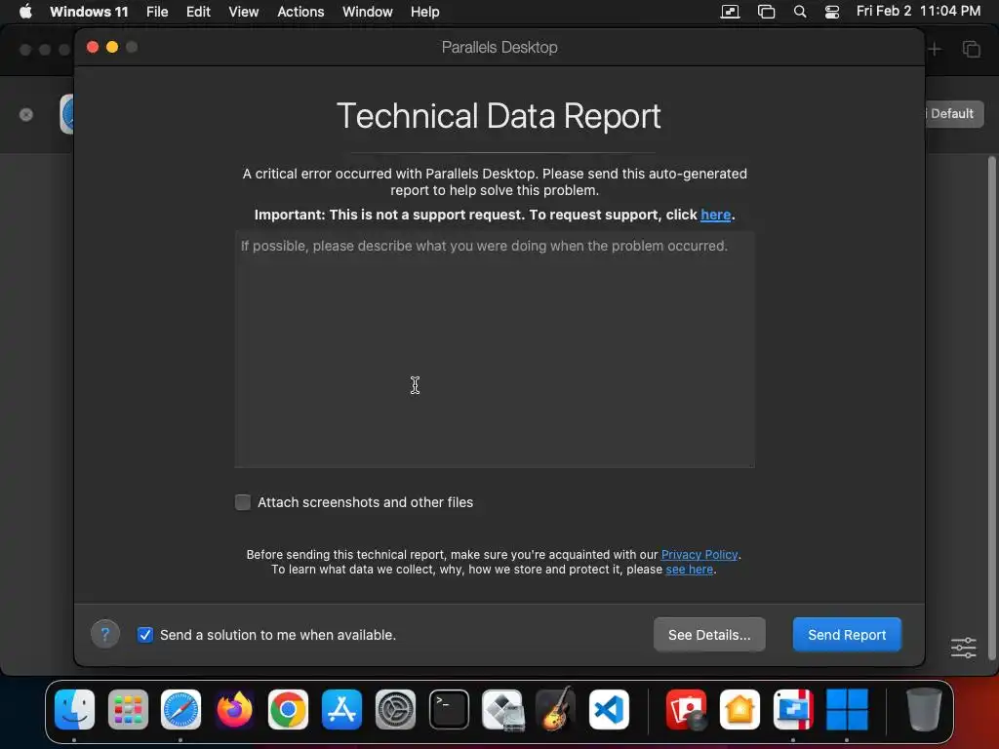Open Photo Booth from the Dock

pos(686,710)
